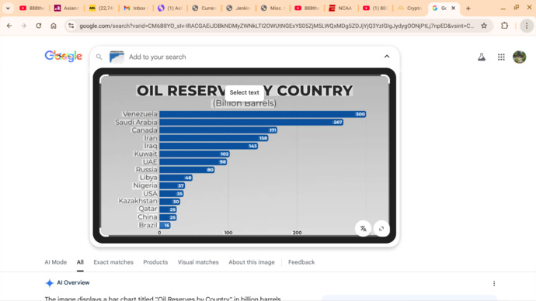
Task: Click the Venezuela bar in chart
Action: (263, 114)
